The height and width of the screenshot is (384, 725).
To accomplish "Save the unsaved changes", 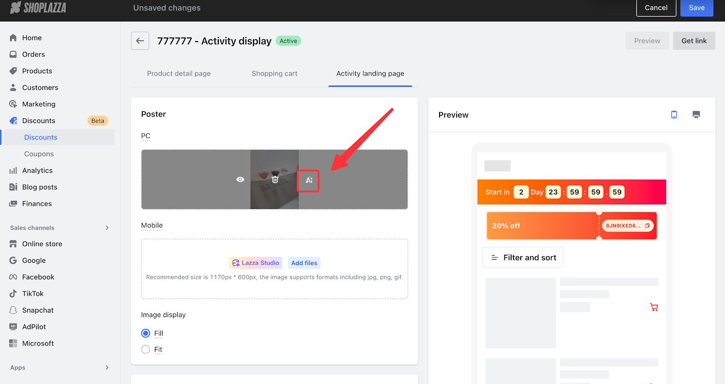I will pos(696,8).
